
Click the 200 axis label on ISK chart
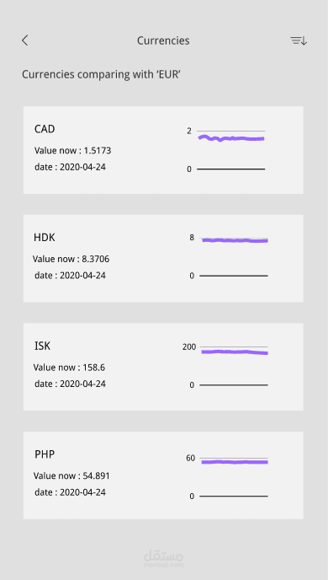coord(189,347)
